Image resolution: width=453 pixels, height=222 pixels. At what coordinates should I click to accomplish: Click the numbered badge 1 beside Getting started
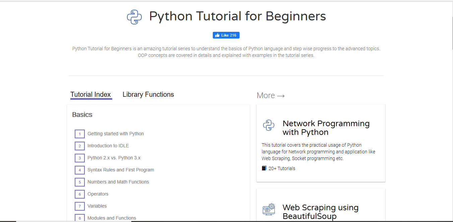79,134
